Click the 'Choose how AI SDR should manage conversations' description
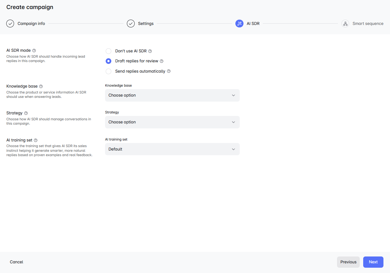Viewport: 390px width, 273px height. [49, 121]
